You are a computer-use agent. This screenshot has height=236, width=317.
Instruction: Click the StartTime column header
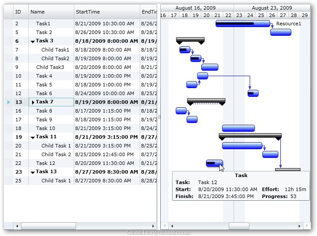coord(107,12)
